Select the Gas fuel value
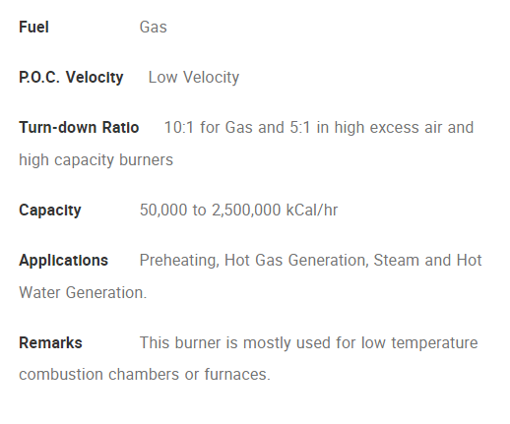This screenshot has height=424, width=510. coord(154,27)
